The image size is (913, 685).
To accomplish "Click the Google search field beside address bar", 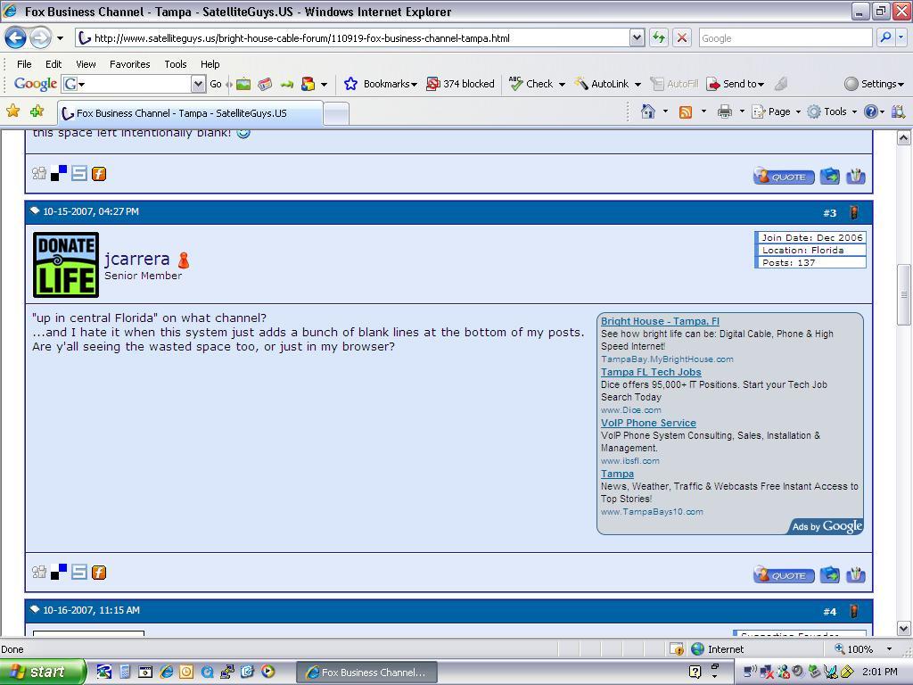I will [x=785, y=37].
